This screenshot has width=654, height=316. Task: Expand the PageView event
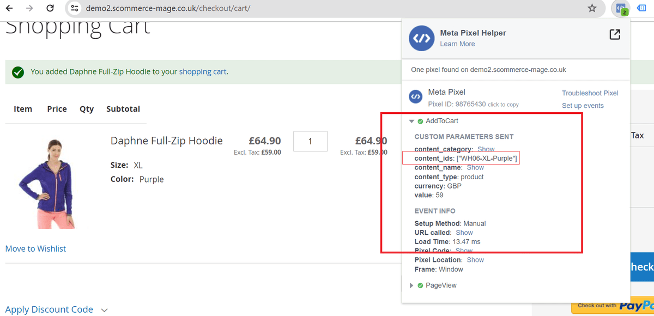coord(412,285)
